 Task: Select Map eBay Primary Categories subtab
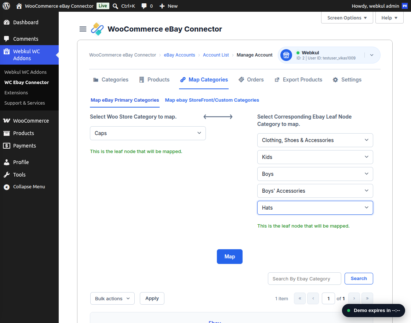pyautogui.click(x=125, y=100)
